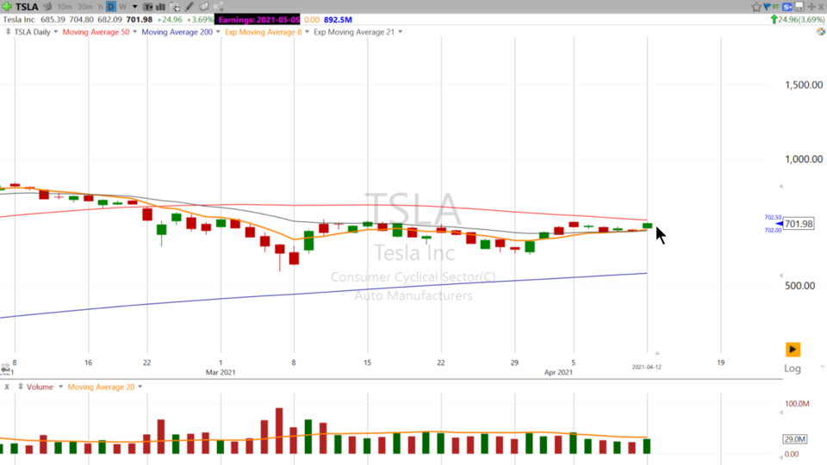Switch to weekly W timeframe

(x=122, y=7)
